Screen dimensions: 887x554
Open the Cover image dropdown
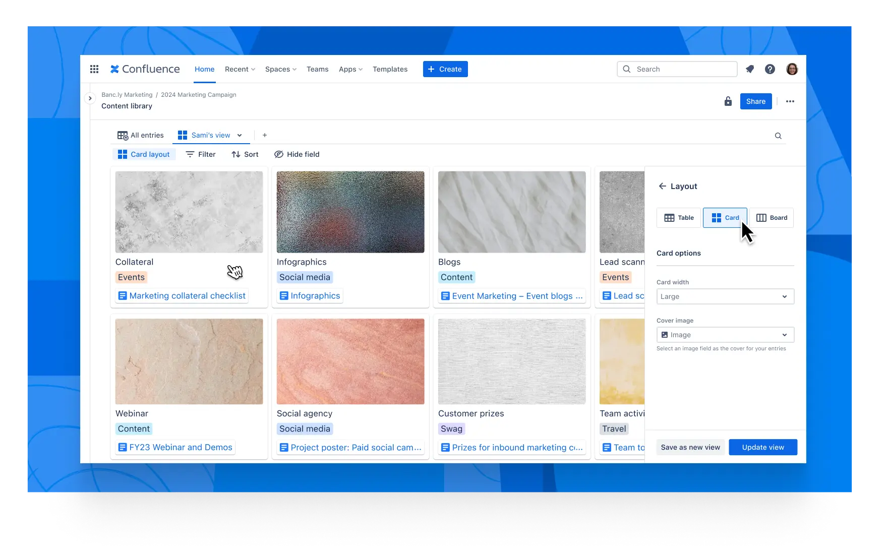pyautogui.click(x=725, y=335)
